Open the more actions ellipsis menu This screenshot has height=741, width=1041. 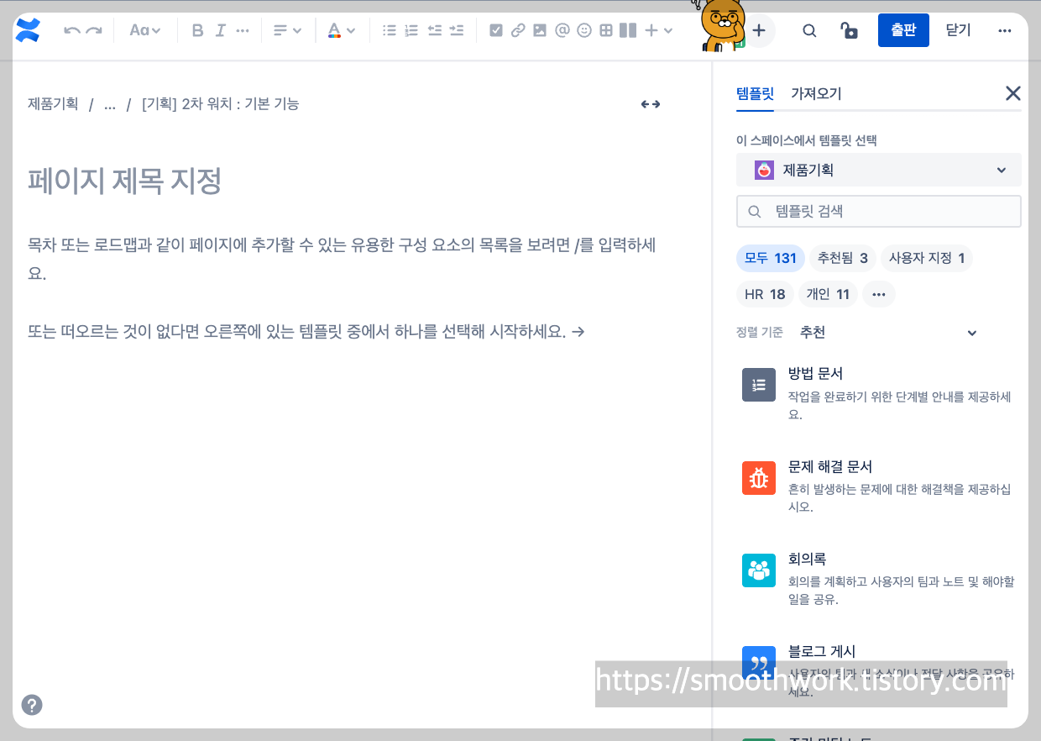pyautogui.click(x=1005, y=30)
